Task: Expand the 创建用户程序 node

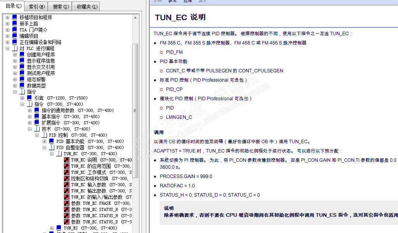Action: click(x=15, y=55)
